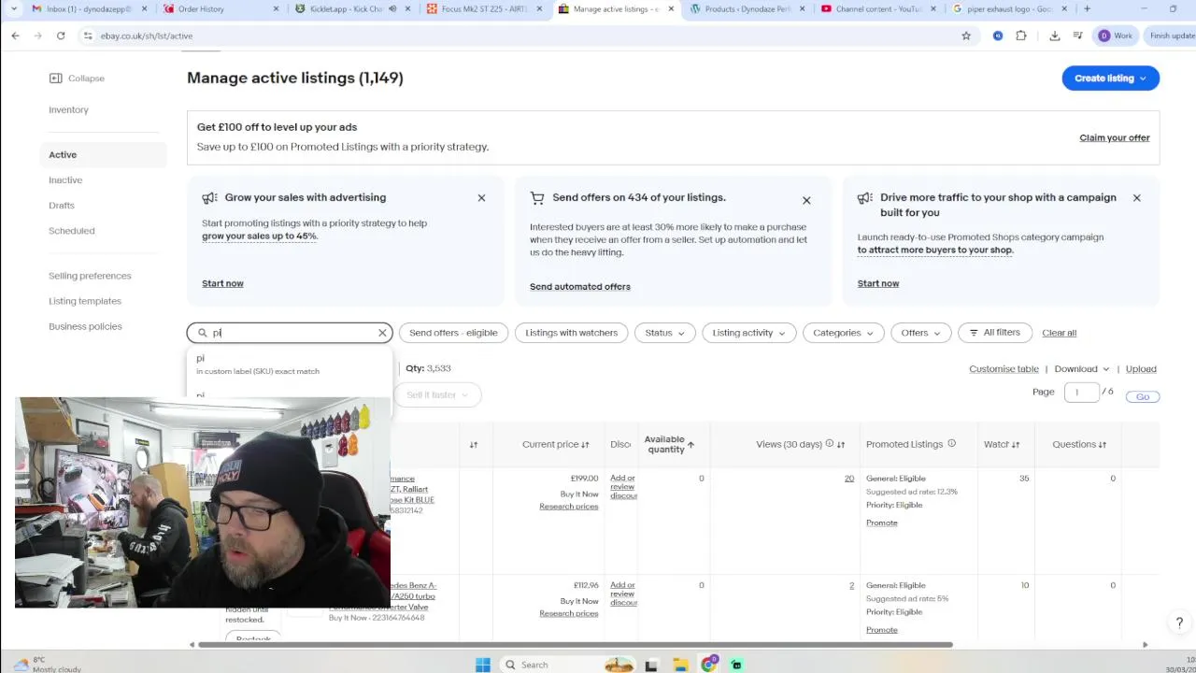
Task: Expand the Offers filter
Action: pos(921,333)
